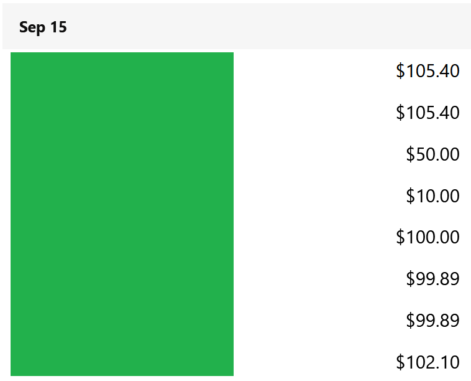Click white row space left of $100.00

(x=314, y=237)
